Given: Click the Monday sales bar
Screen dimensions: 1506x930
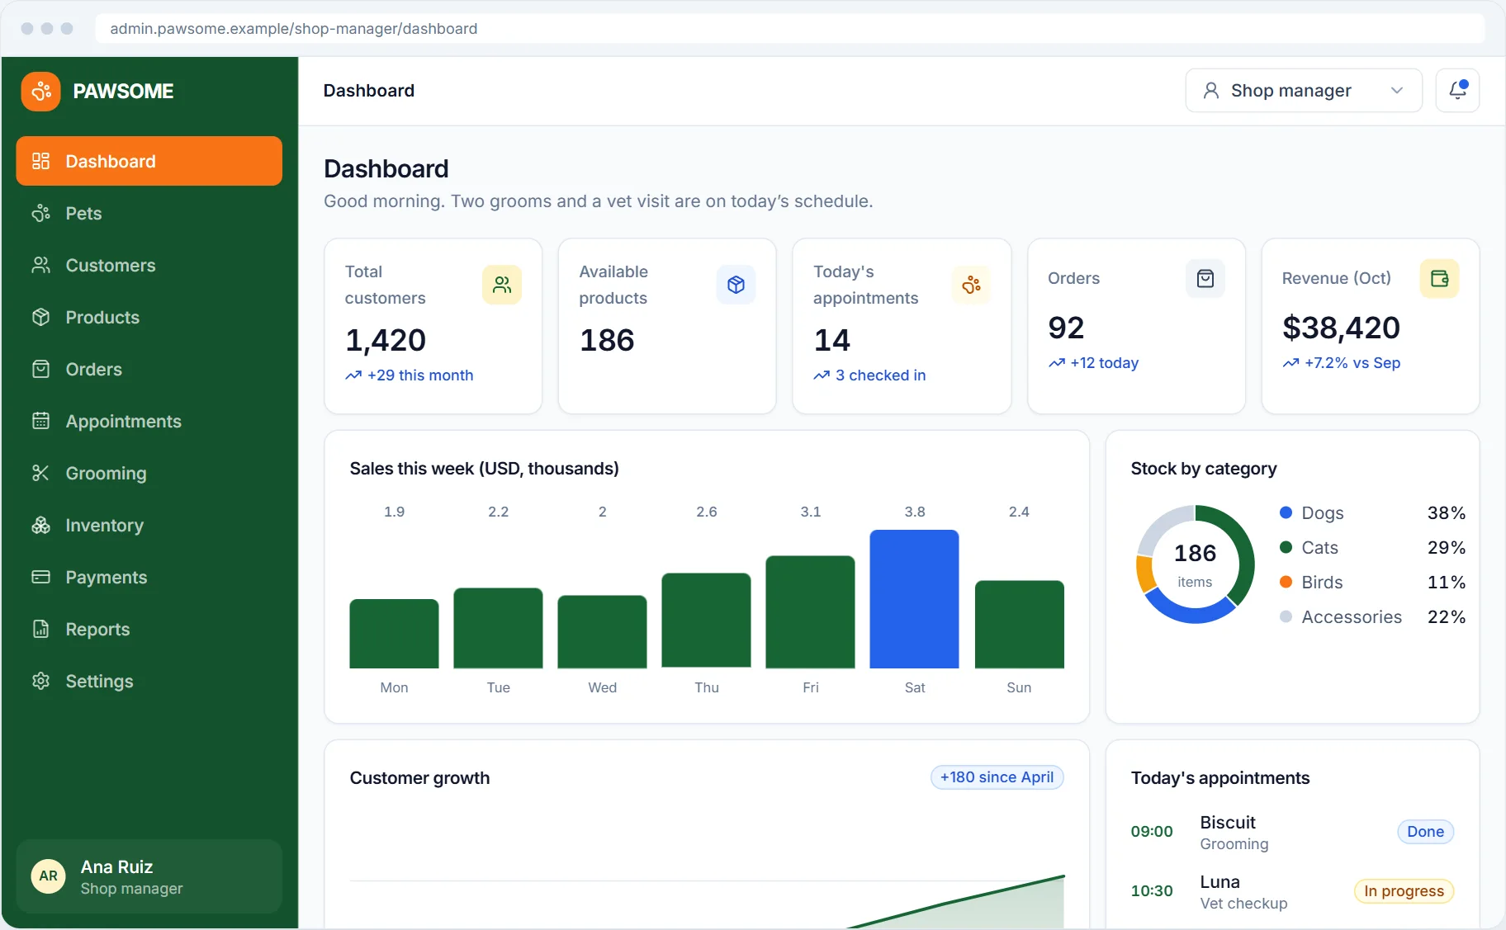Looking at the screenshot, I should coord(394,634).
